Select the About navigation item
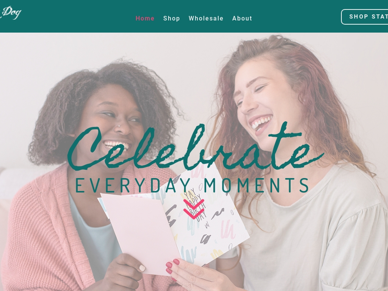Screen dimensions: 388x291 (x=242, y=18)
